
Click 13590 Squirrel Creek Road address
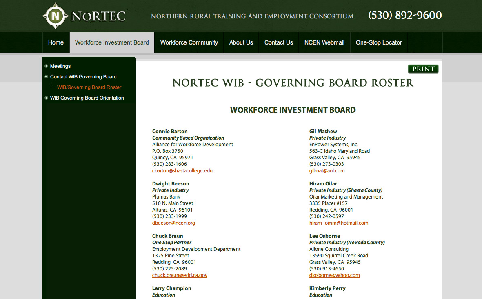[338, 256]
